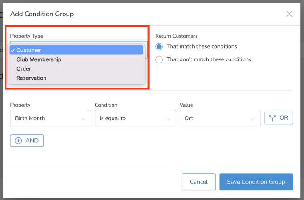Click the chevron in the Oct value field
The width and height of the screenshot is (304, 200).
(x=253, y=119)
